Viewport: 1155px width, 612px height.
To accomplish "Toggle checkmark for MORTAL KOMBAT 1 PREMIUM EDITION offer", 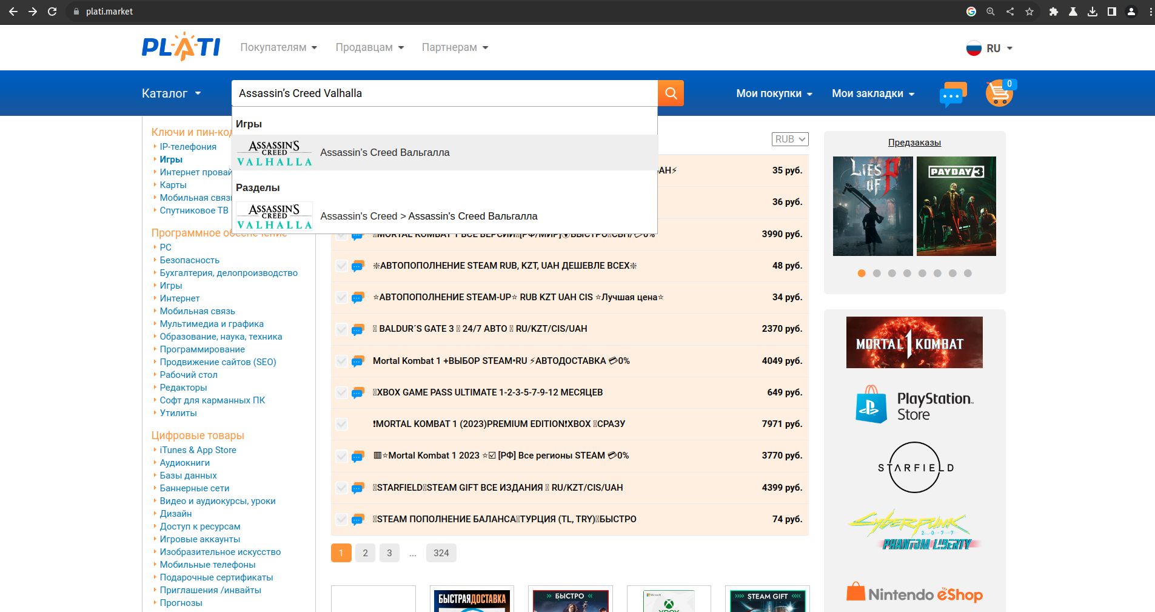I will 342,424.
